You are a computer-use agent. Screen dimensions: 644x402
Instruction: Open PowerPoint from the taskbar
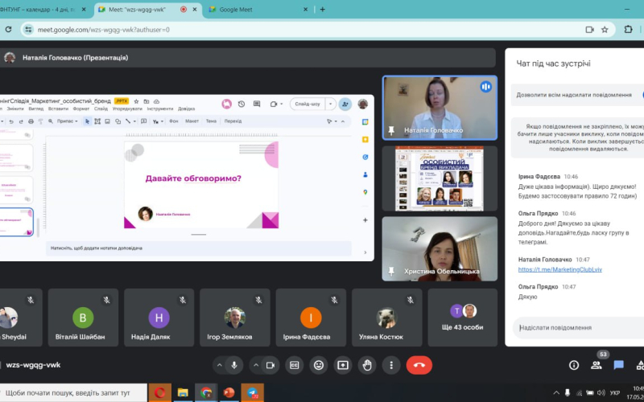[229, 392]
